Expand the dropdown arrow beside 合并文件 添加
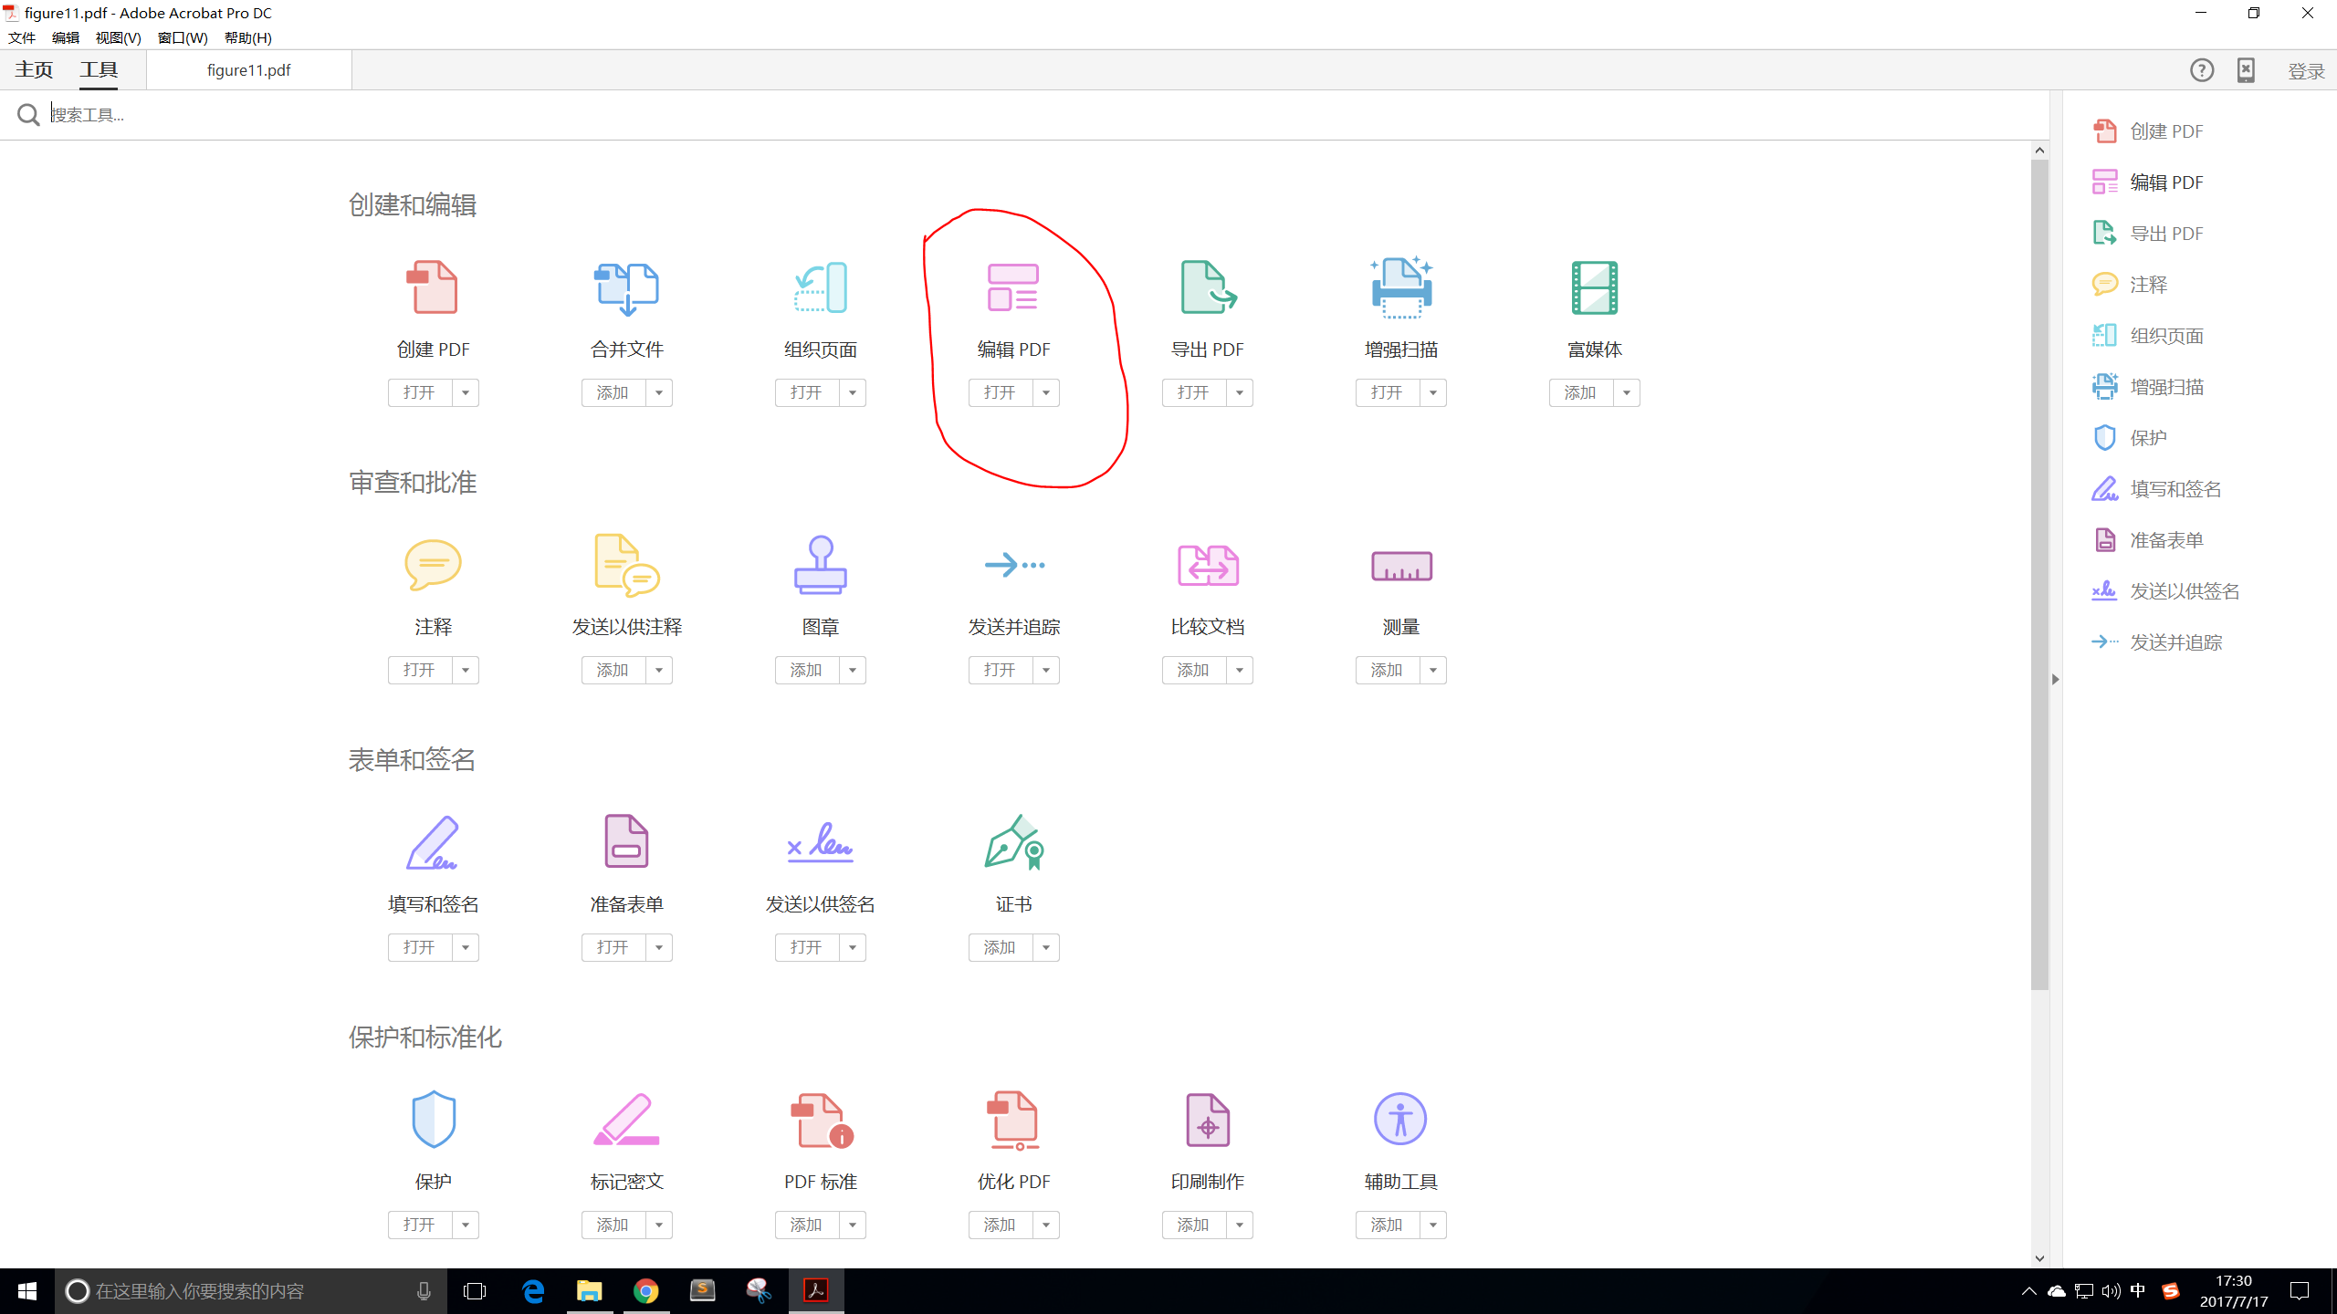 coord(659,392)
